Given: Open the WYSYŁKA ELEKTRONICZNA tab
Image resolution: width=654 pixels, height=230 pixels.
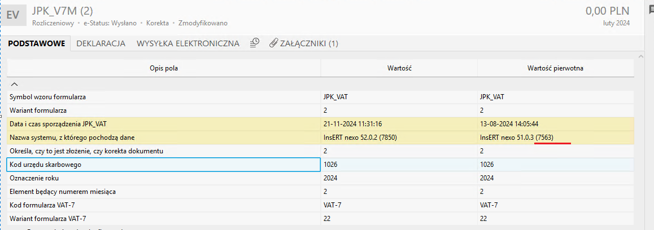Looking at the screenshot, I should click(188, 43).
